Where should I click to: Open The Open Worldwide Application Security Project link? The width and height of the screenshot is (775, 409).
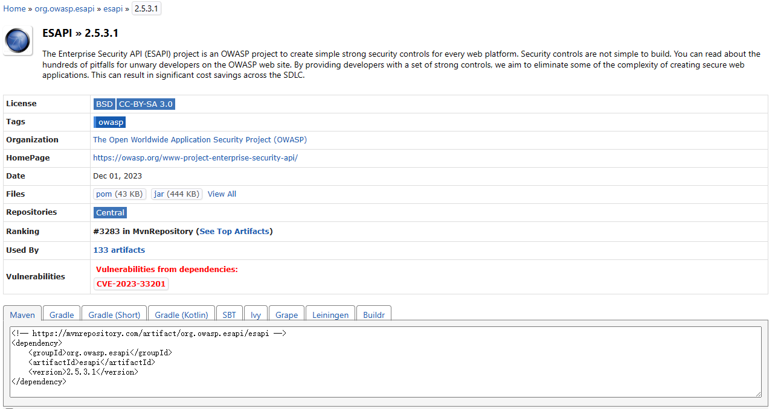pyautogui.click(x=200, y=139)
